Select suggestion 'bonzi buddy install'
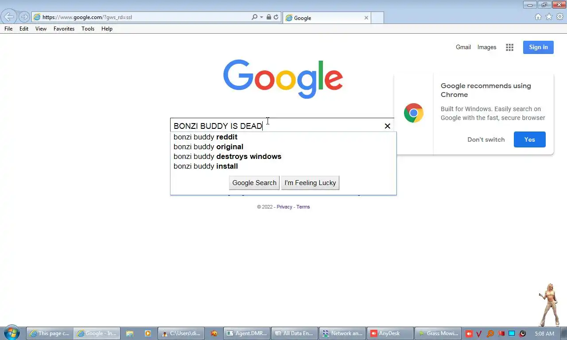 point(283,166)
